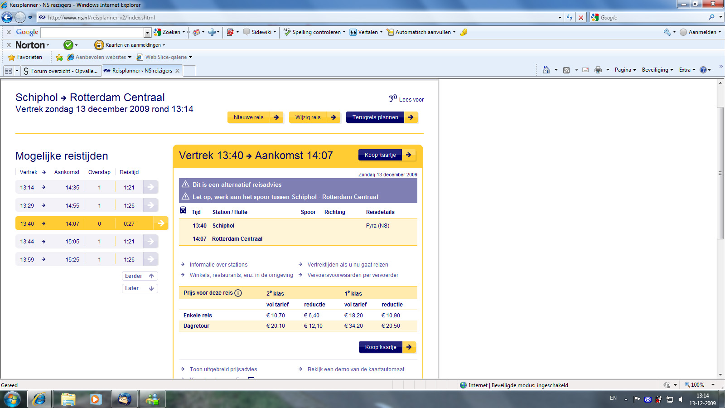
Task: Click the Quick Tabs grid icon
Action: (8, 71)
